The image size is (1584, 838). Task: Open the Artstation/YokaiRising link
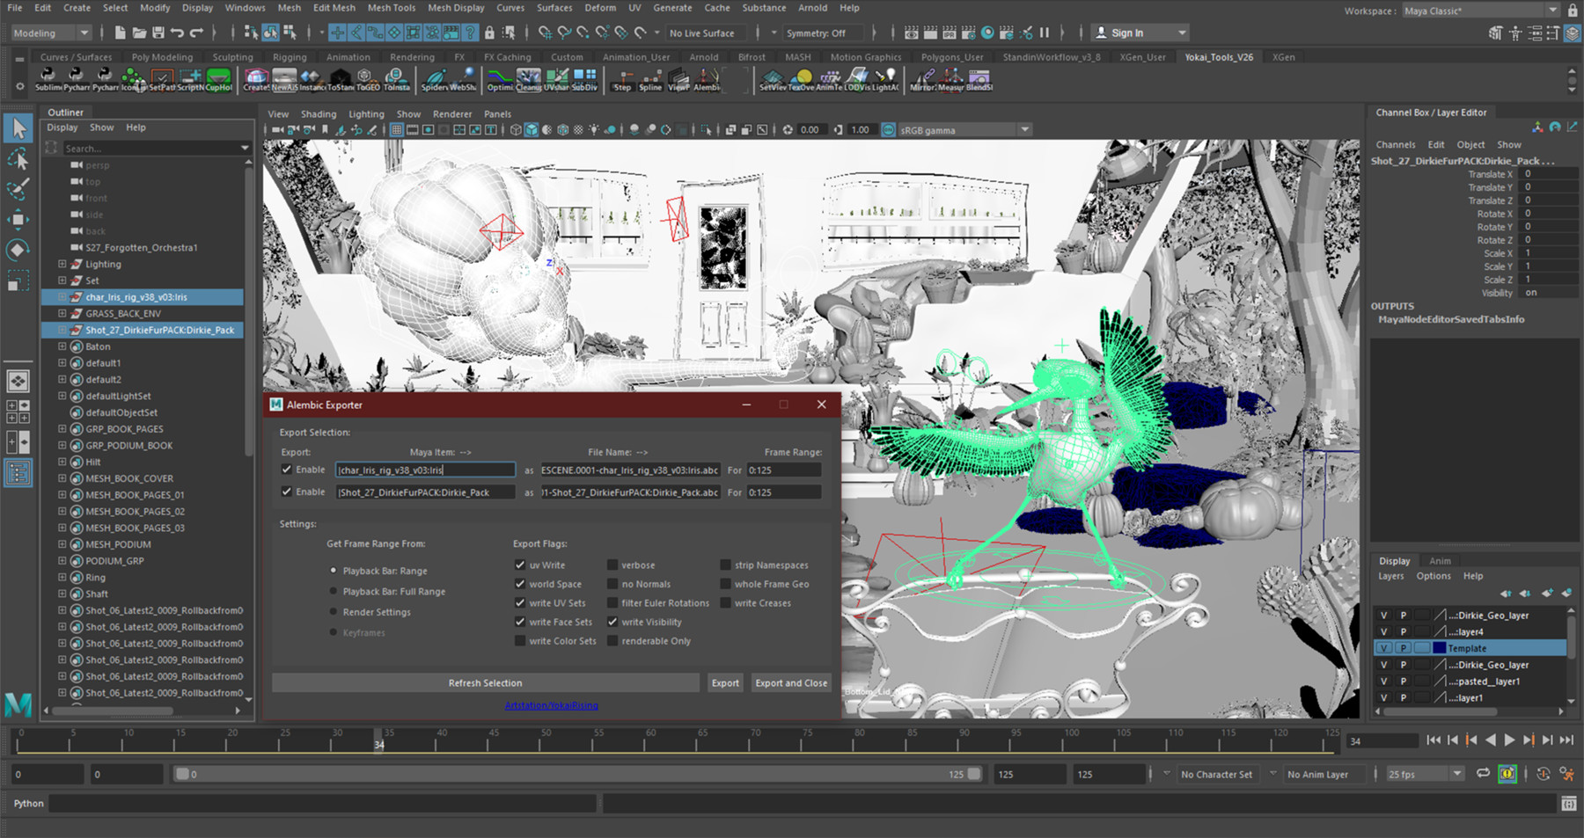(x=550, y=705)
